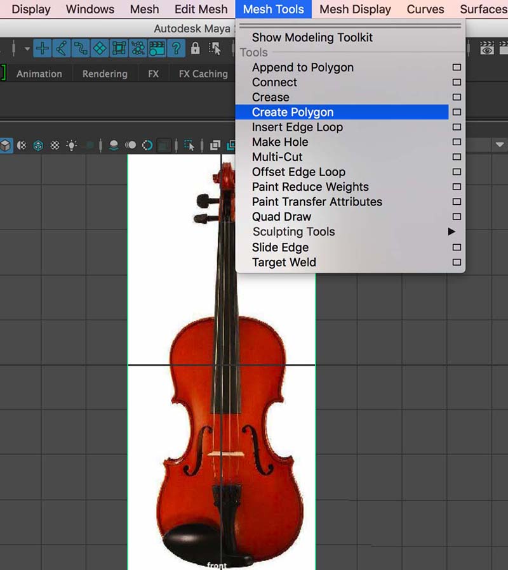Enable wireframe on shaded cube icon

pyautogui.click(x=38, y=145)
